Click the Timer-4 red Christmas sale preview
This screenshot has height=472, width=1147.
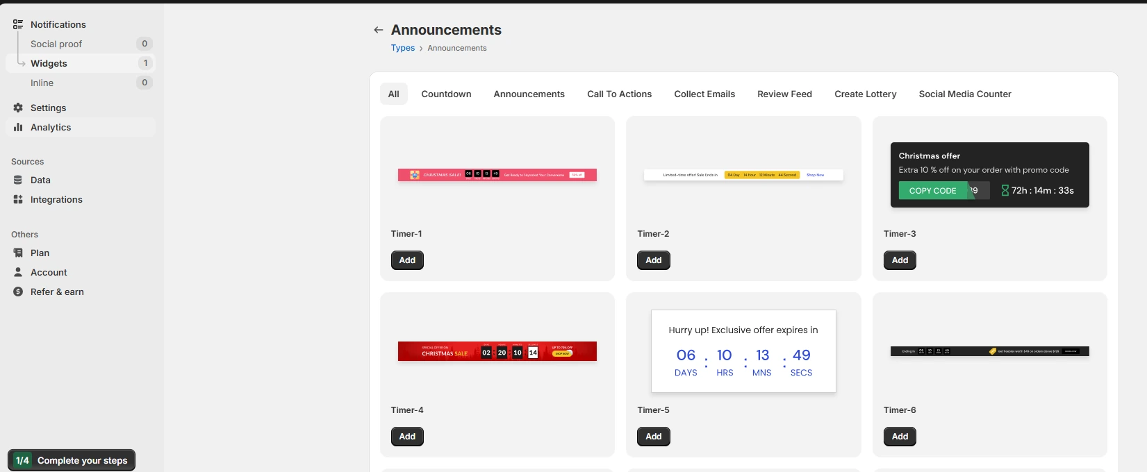tap(497, 351)
